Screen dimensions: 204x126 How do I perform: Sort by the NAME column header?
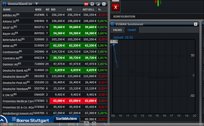(x=18, y=9)
